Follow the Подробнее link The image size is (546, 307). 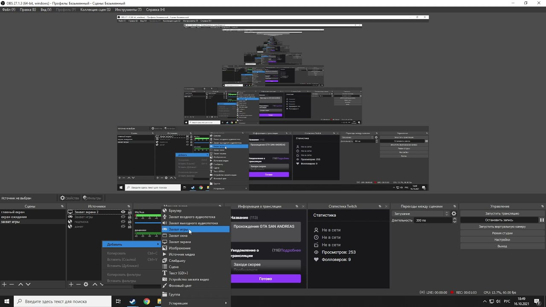point(290,250)
